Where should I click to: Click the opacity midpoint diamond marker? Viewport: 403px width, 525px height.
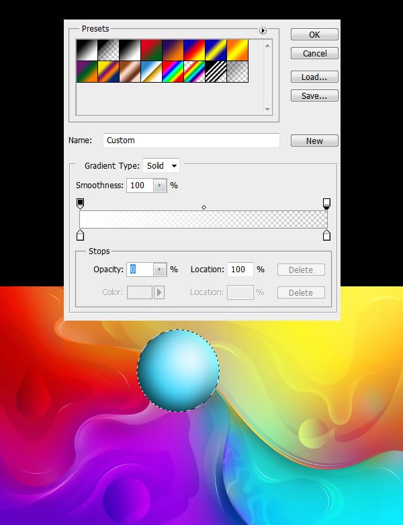point(204,208)
